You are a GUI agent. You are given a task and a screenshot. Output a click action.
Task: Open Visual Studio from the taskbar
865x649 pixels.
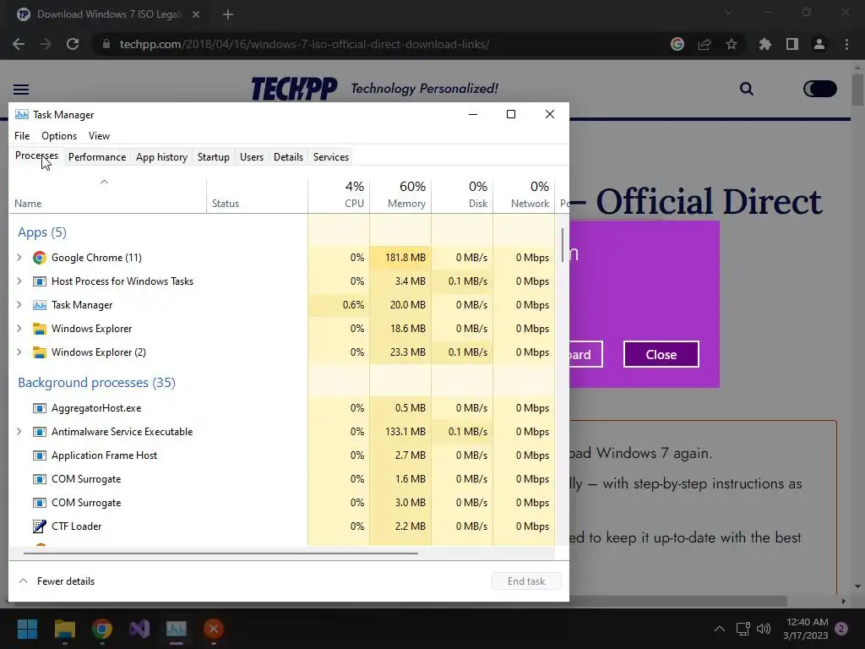click(139, 629)
